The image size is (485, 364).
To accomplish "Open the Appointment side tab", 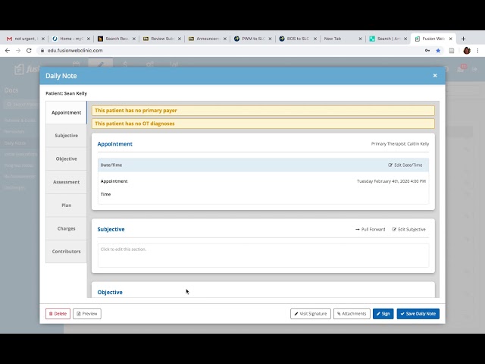I will pyautogui.click(x=66, y=113).
